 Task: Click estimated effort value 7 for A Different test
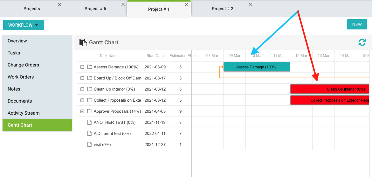180,134
